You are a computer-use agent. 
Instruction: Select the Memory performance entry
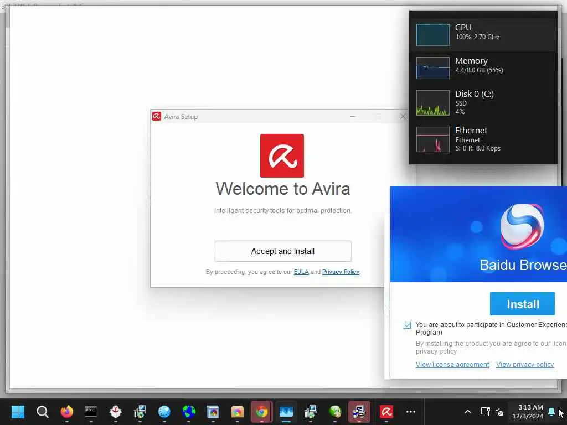click(x=483, y=68)
